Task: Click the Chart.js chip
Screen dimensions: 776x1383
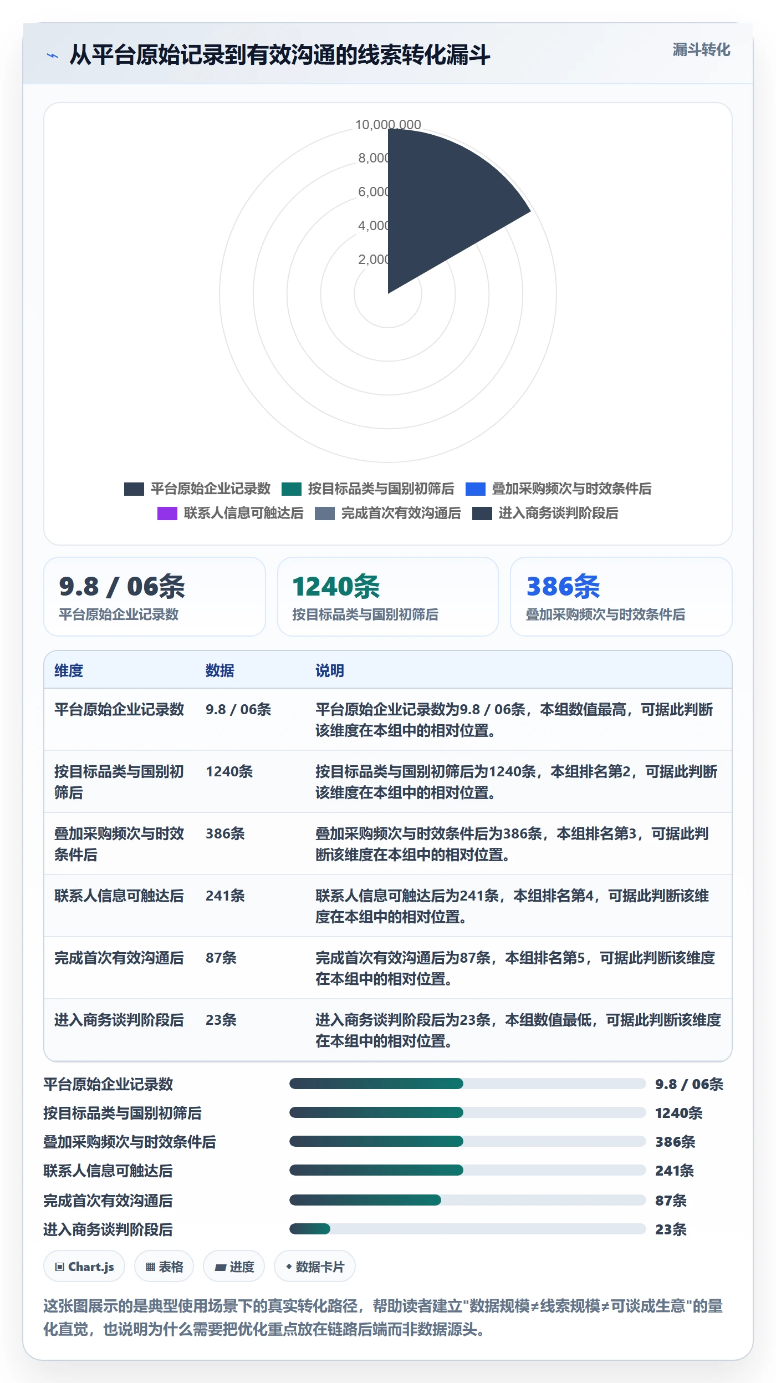Action: (x=84, y=1267)
